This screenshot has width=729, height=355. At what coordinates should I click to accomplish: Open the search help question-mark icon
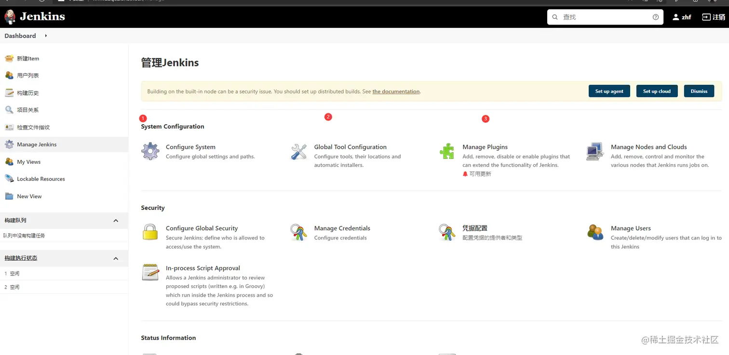656,17
